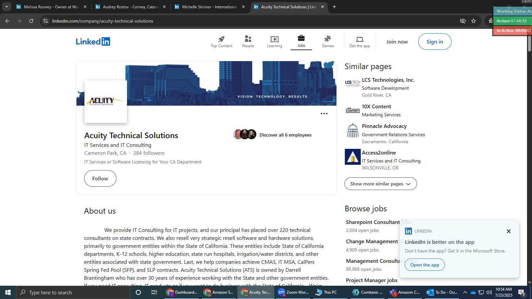The image size is (532, 299).
Task: Open Learning section
Action: [x=274, y=42]
